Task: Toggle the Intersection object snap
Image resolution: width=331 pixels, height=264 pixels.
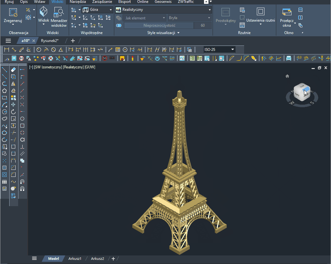Action: [22, 98]
